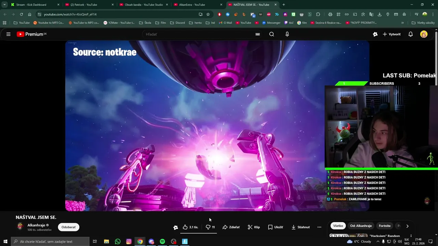Open Všetky záložky folder
The width and height of the screenshot is (438, 246).
[x=423, y=23]
